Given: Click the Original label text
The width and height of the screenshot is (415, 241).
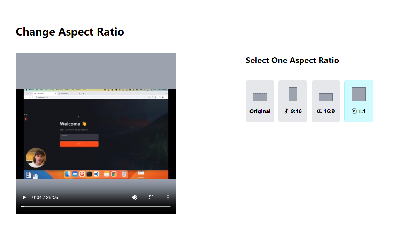Looking at the screenshot, I should [x=260, y=111].
